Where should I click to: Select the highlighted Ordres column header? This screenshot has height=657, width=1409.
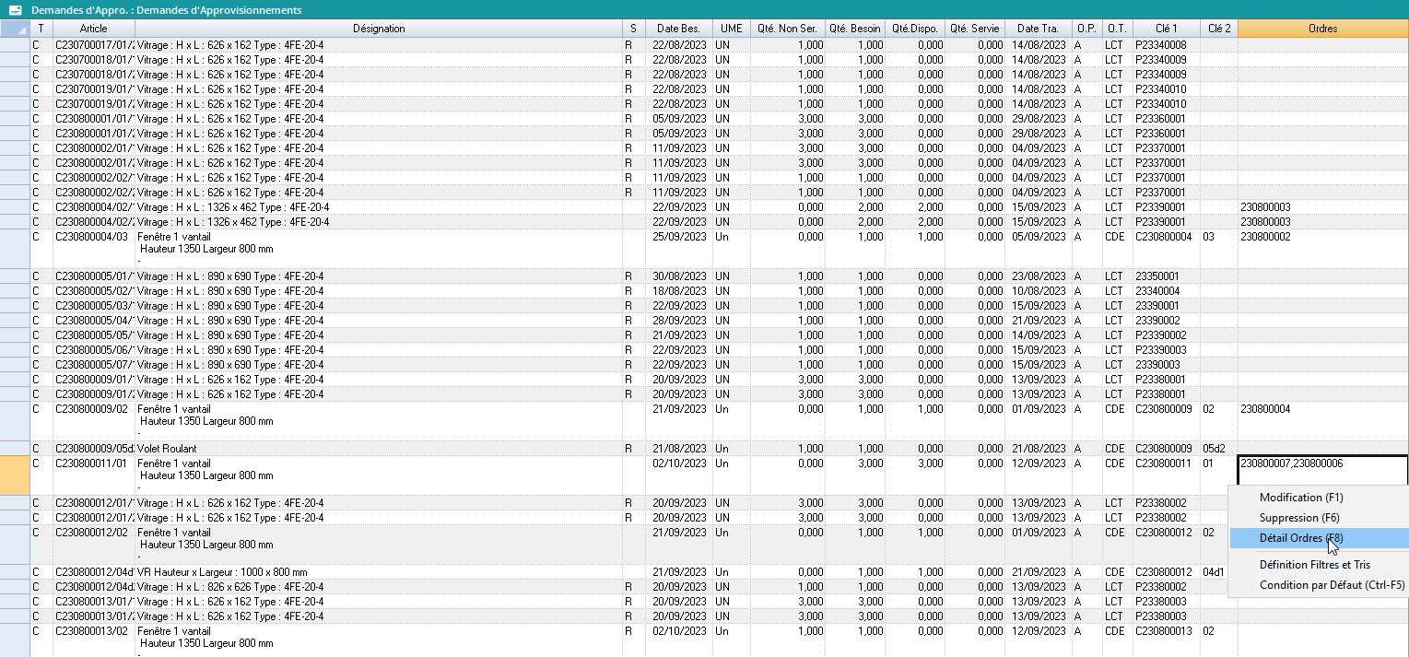click(x=1322, y=29)
